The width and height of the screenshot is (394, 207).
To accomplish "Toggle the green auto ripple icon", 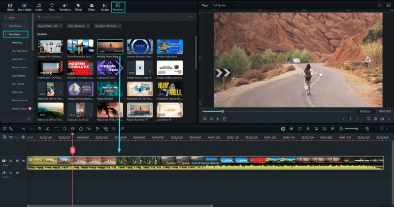I will pyautogui.click(x=23, y=137).
